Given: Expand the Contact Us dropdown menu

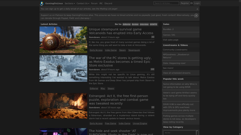Looking at the screenshot, I should point(83,3).
